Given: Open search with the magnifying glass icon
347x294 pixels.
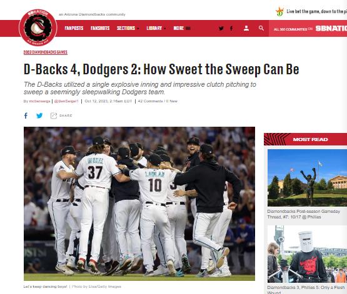Looking at the screenshot, I should click(x=261, y=28).
